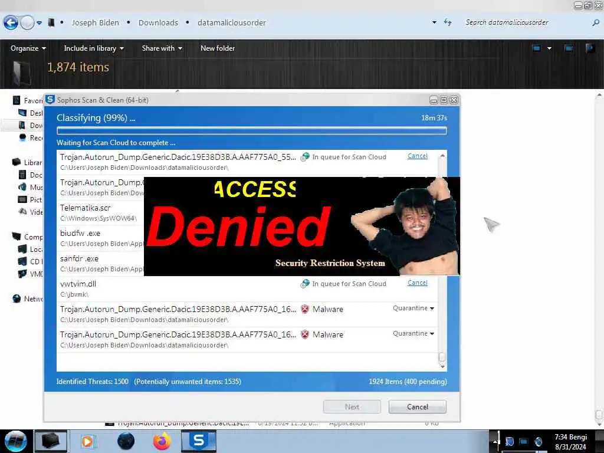Click the Explorer forward navigation button
Viewport: 604px width, 453px height.
(x=27, y=23)
